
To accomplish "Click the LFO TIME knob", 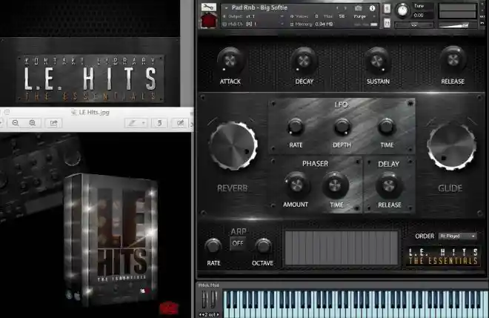I will point(387,127).
